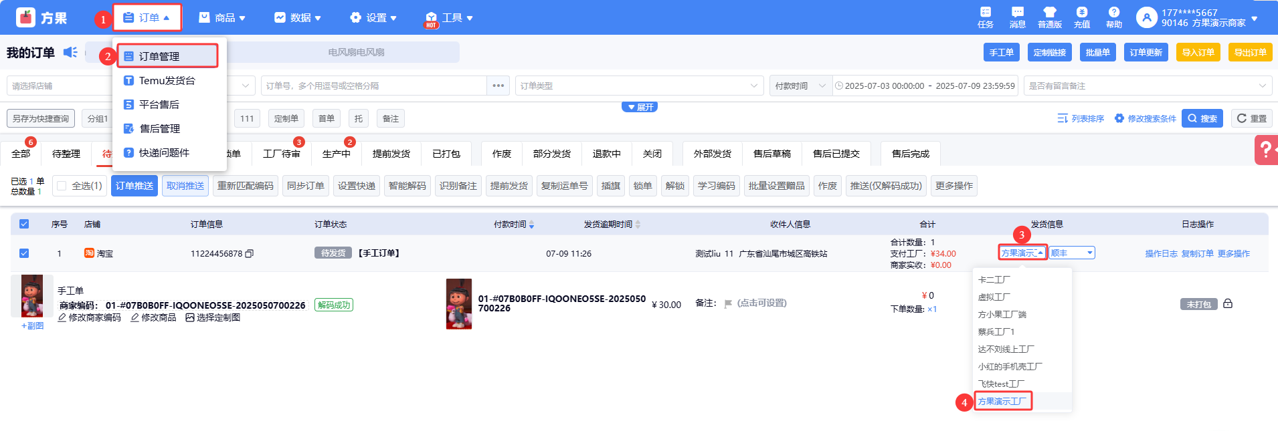Open the 设置 top menu dropdown

click(373, 17)
